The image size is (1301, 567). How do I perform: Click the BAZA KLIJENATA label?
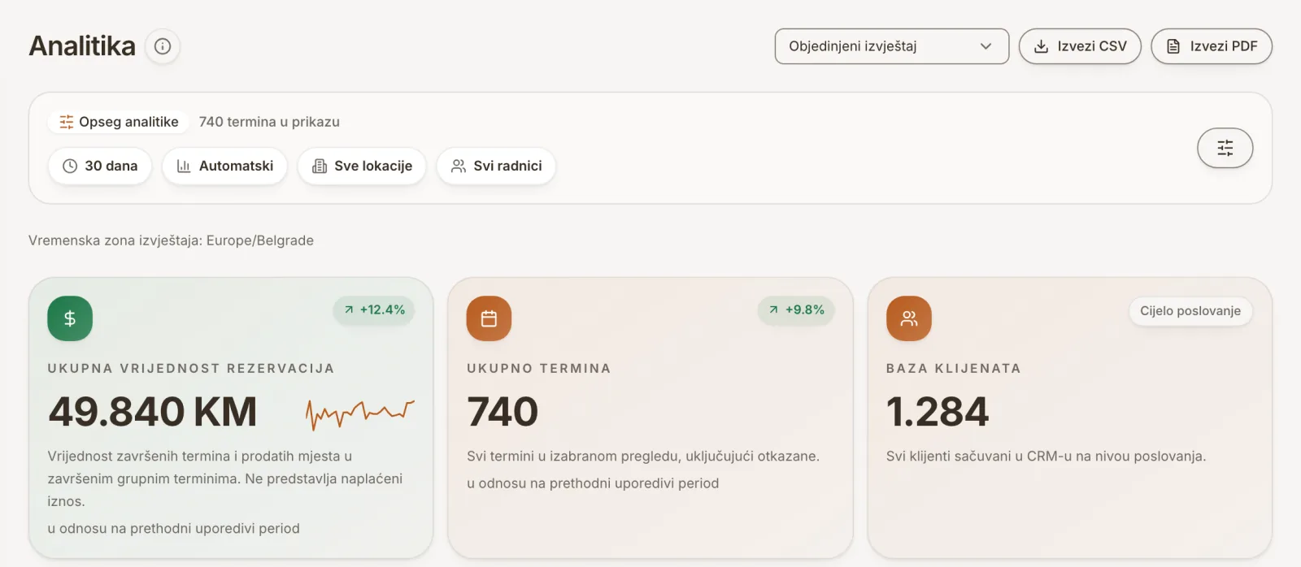(954, 368)
